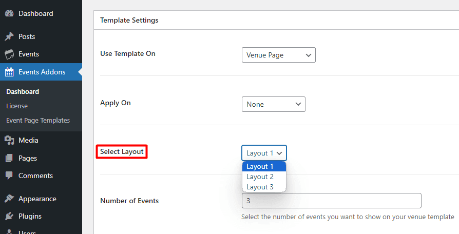
Task: Collapse the Select Layout dropdown
Action: pos(264,153)
